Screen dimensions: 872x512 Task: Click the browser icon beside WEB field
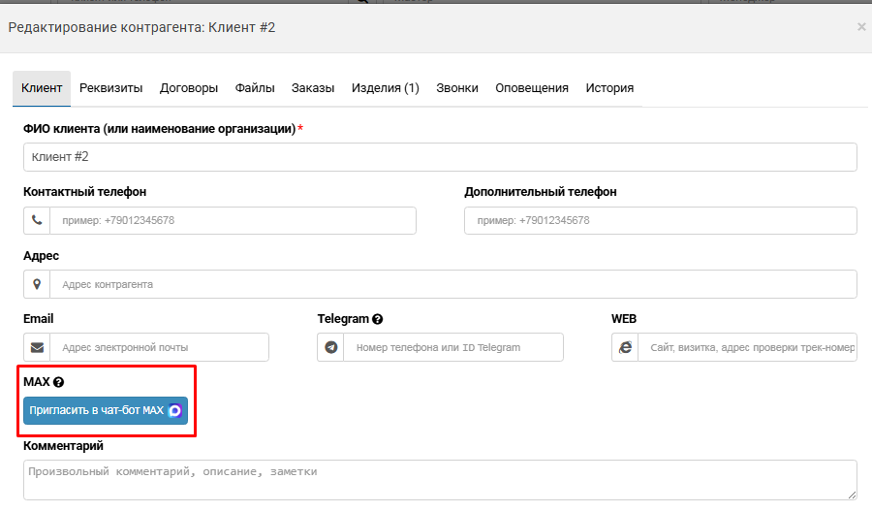626,347
